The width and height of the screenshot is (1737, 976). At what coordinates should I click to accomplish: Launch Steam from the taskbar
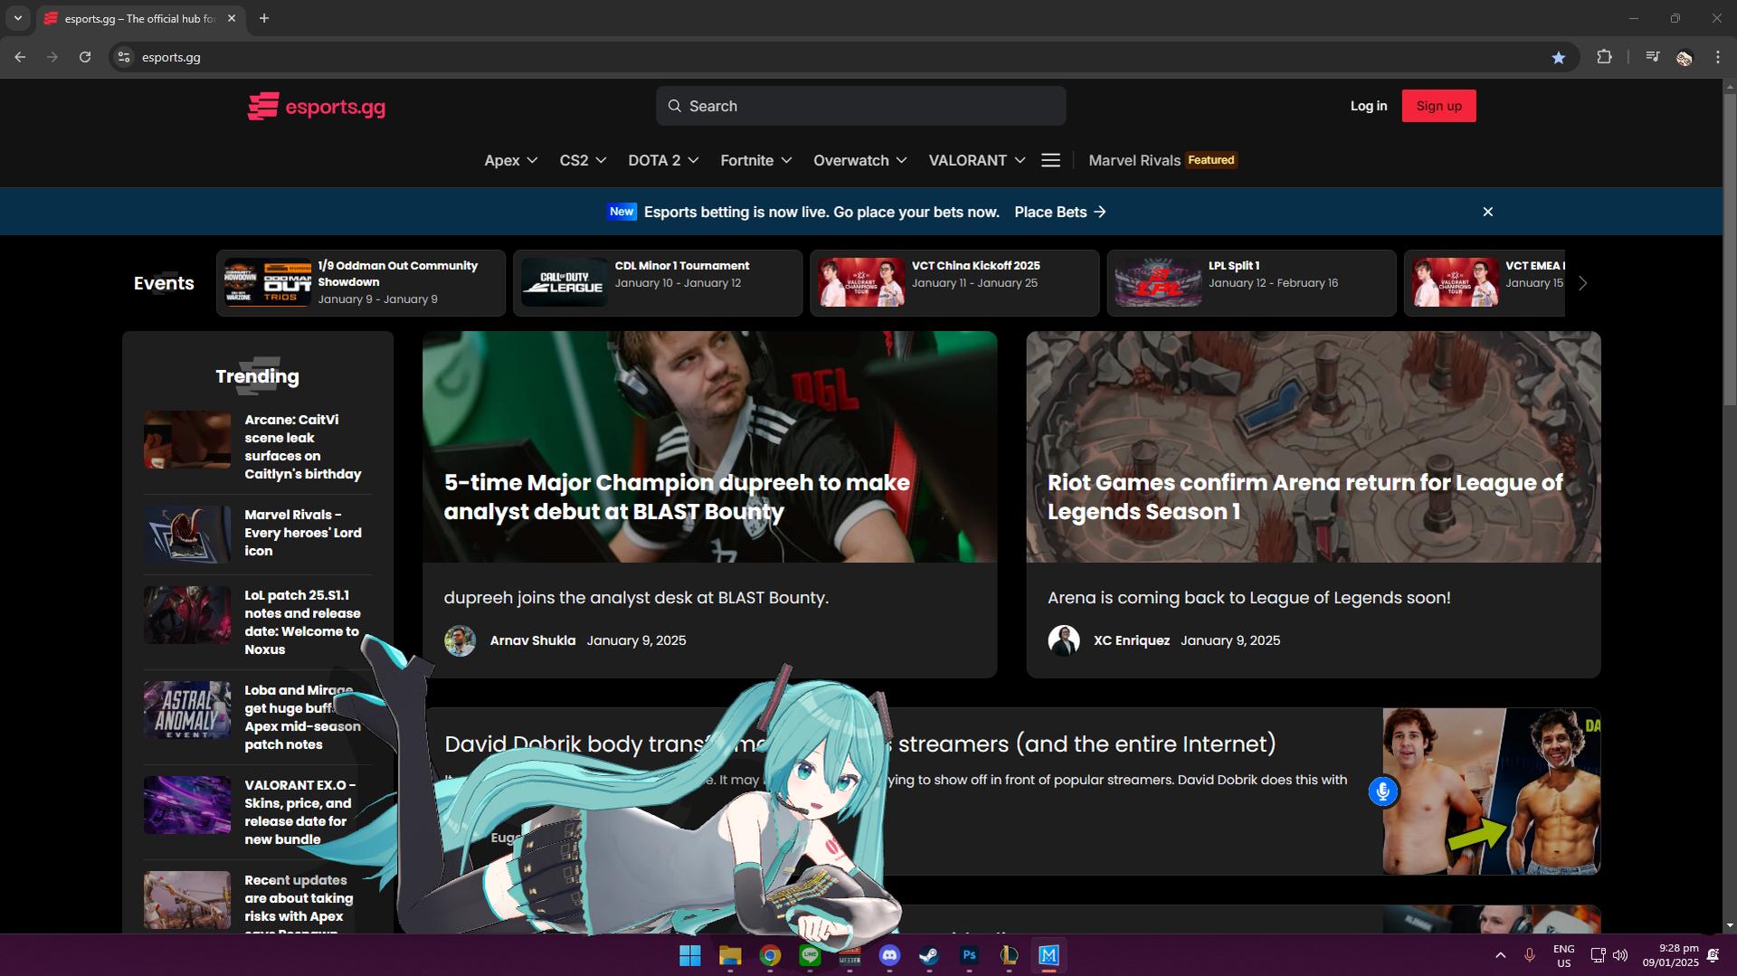[929, 955]
